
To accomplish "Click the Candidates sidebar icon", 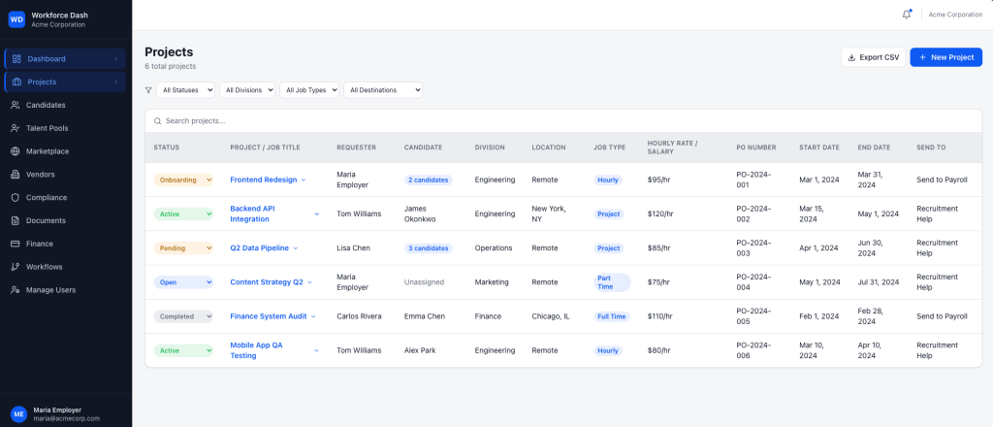I will tap(16, 105).
